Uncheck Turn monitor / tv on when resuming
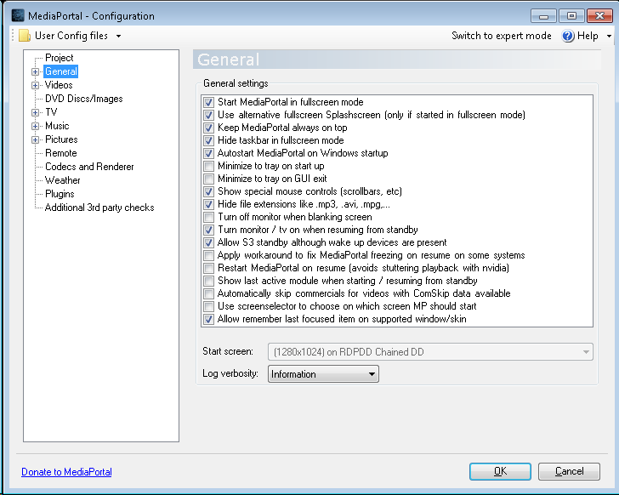The image size is (619, 495). coord(208,230)
